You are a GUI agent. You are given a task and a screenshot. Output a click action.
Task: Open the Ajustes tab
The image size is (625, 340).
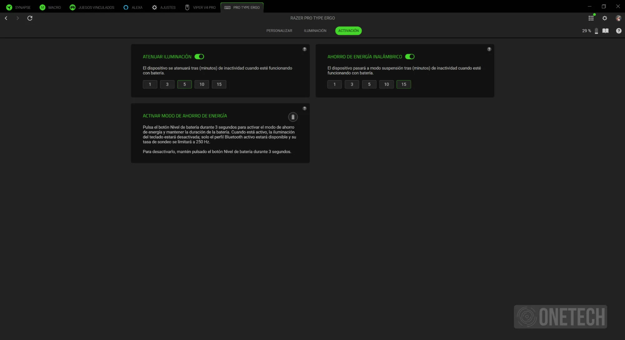[164, 7]
